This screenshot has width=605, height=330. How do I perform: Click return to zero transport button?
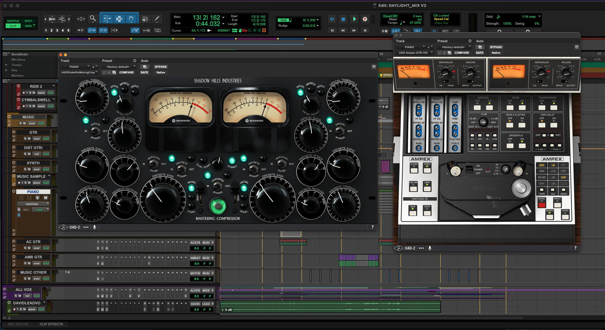pyautogui.click(x=332, y=30)
